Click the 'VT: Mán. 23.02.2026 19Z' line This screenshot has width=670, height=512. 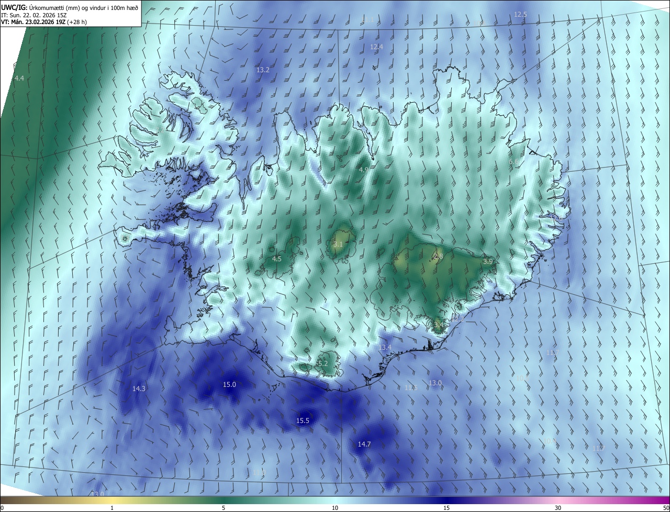[44, 22]
